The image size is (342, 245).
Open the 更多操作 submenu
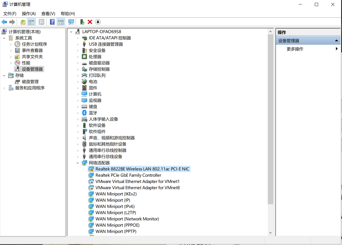tap(308, 49)
